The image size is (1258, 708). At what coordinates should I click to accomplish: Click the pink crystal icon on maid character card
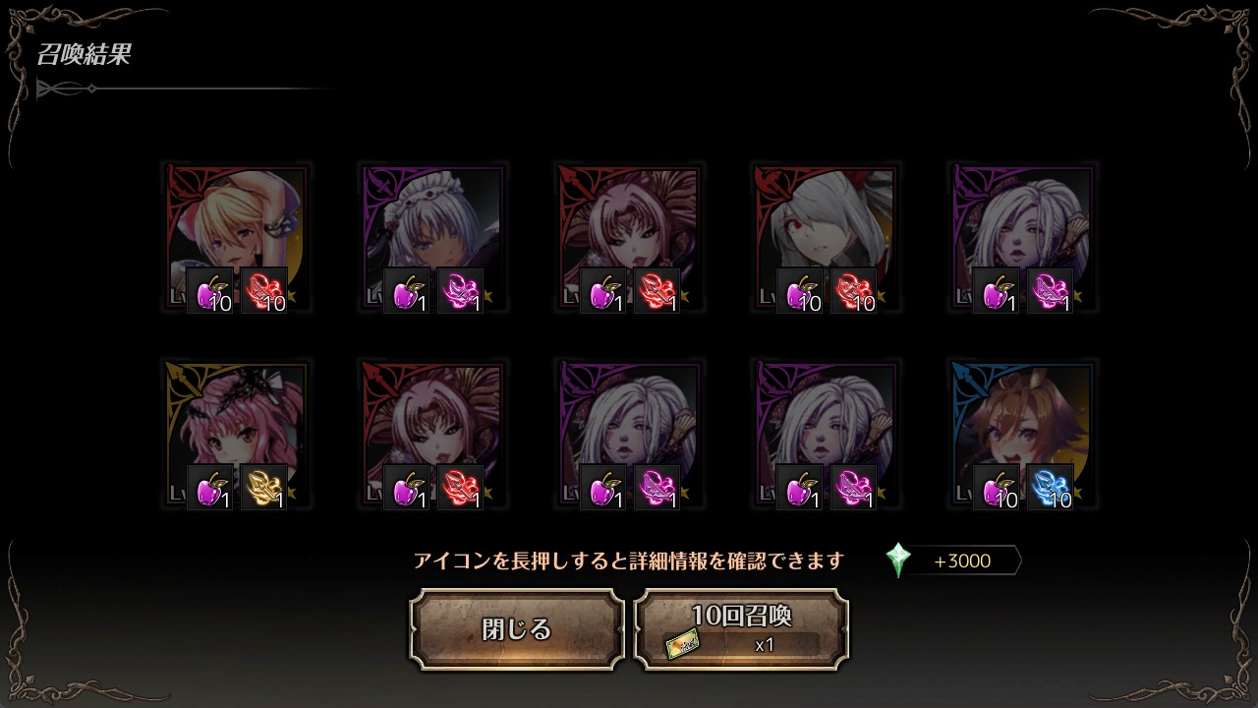click(x=460, y=290)
